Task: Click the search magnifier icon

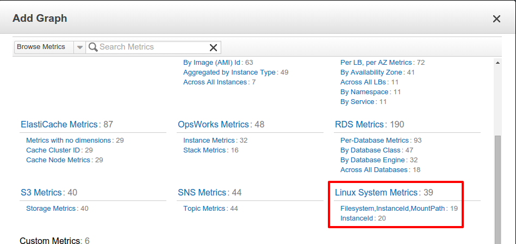Action: [x=93, y=47]
